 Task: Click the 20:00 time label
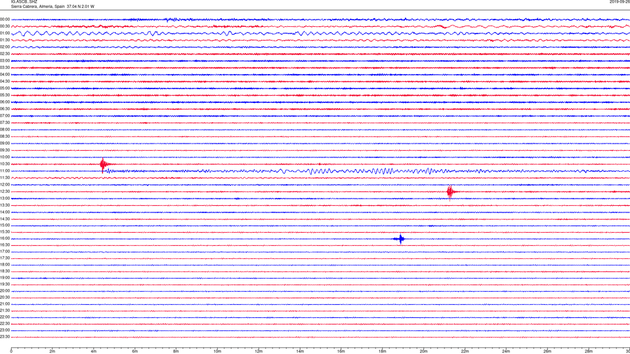tap(5, 291)
